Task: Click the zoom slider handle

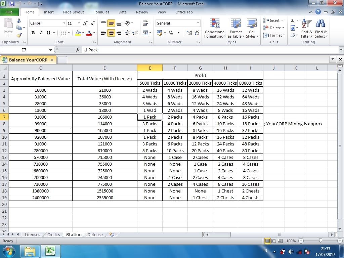Action: 320,241
